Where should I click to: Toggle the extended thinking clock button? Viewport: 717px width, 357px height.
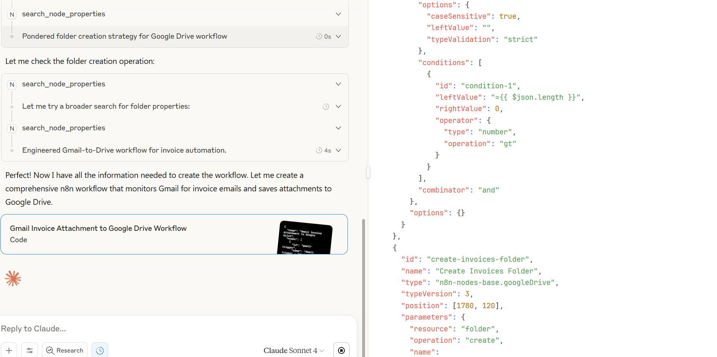click(x=100, y=350)
